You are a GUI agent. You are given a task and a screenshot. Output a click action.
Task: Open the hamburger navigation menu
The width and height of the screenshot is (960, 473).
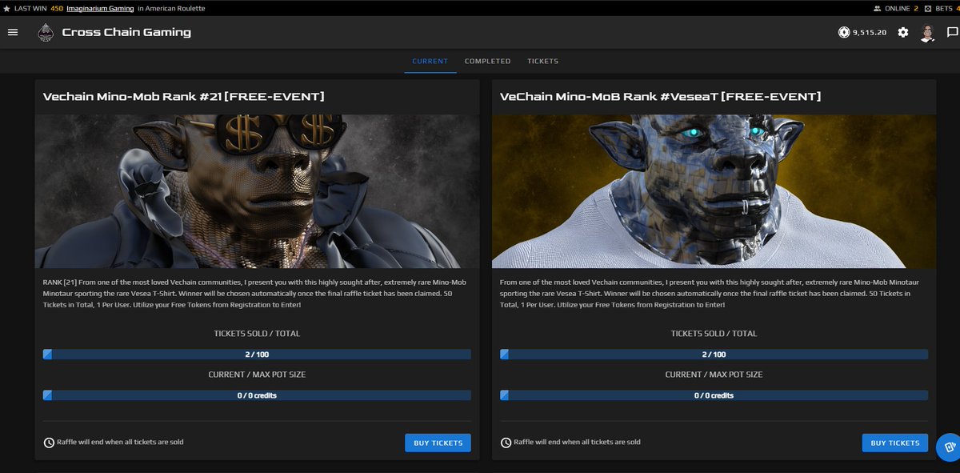click(13, 32)
